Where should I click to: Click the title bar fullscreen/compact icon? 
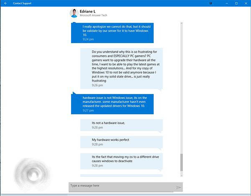(x=211, y=3)
